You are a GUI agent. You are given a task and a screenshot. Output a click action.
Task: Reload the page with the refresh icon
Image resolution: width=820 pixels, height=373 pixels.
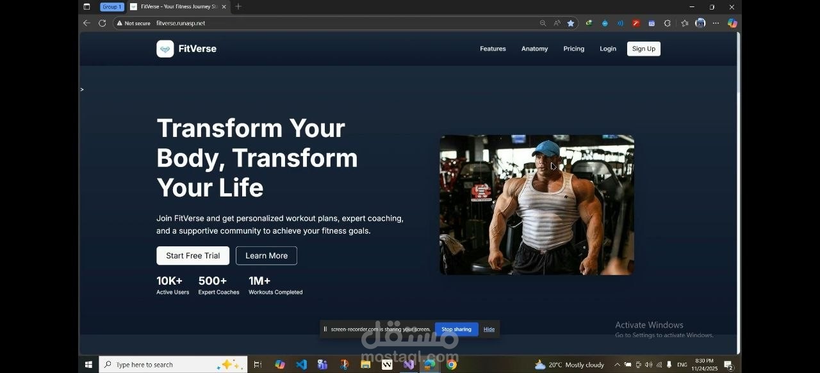tap(102, 23)
